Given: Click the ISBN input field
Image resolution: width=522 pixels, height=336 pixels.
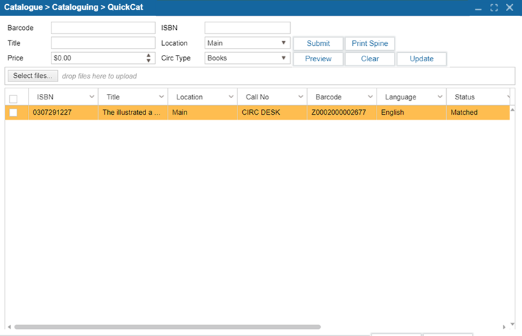Looking at the screenshot, I should [x=247, y=28].
